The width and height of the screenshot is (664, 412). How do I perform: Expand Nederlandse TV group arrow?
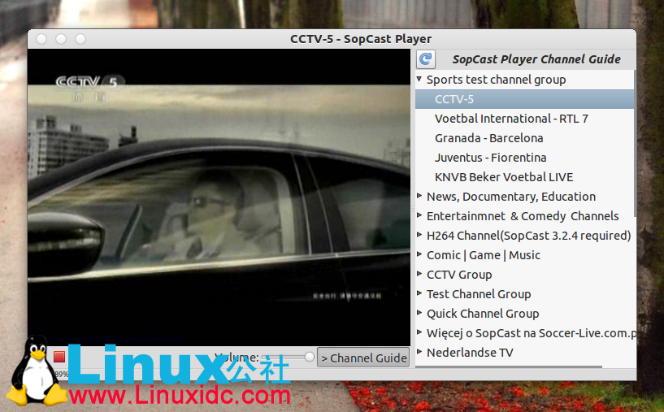419,351
